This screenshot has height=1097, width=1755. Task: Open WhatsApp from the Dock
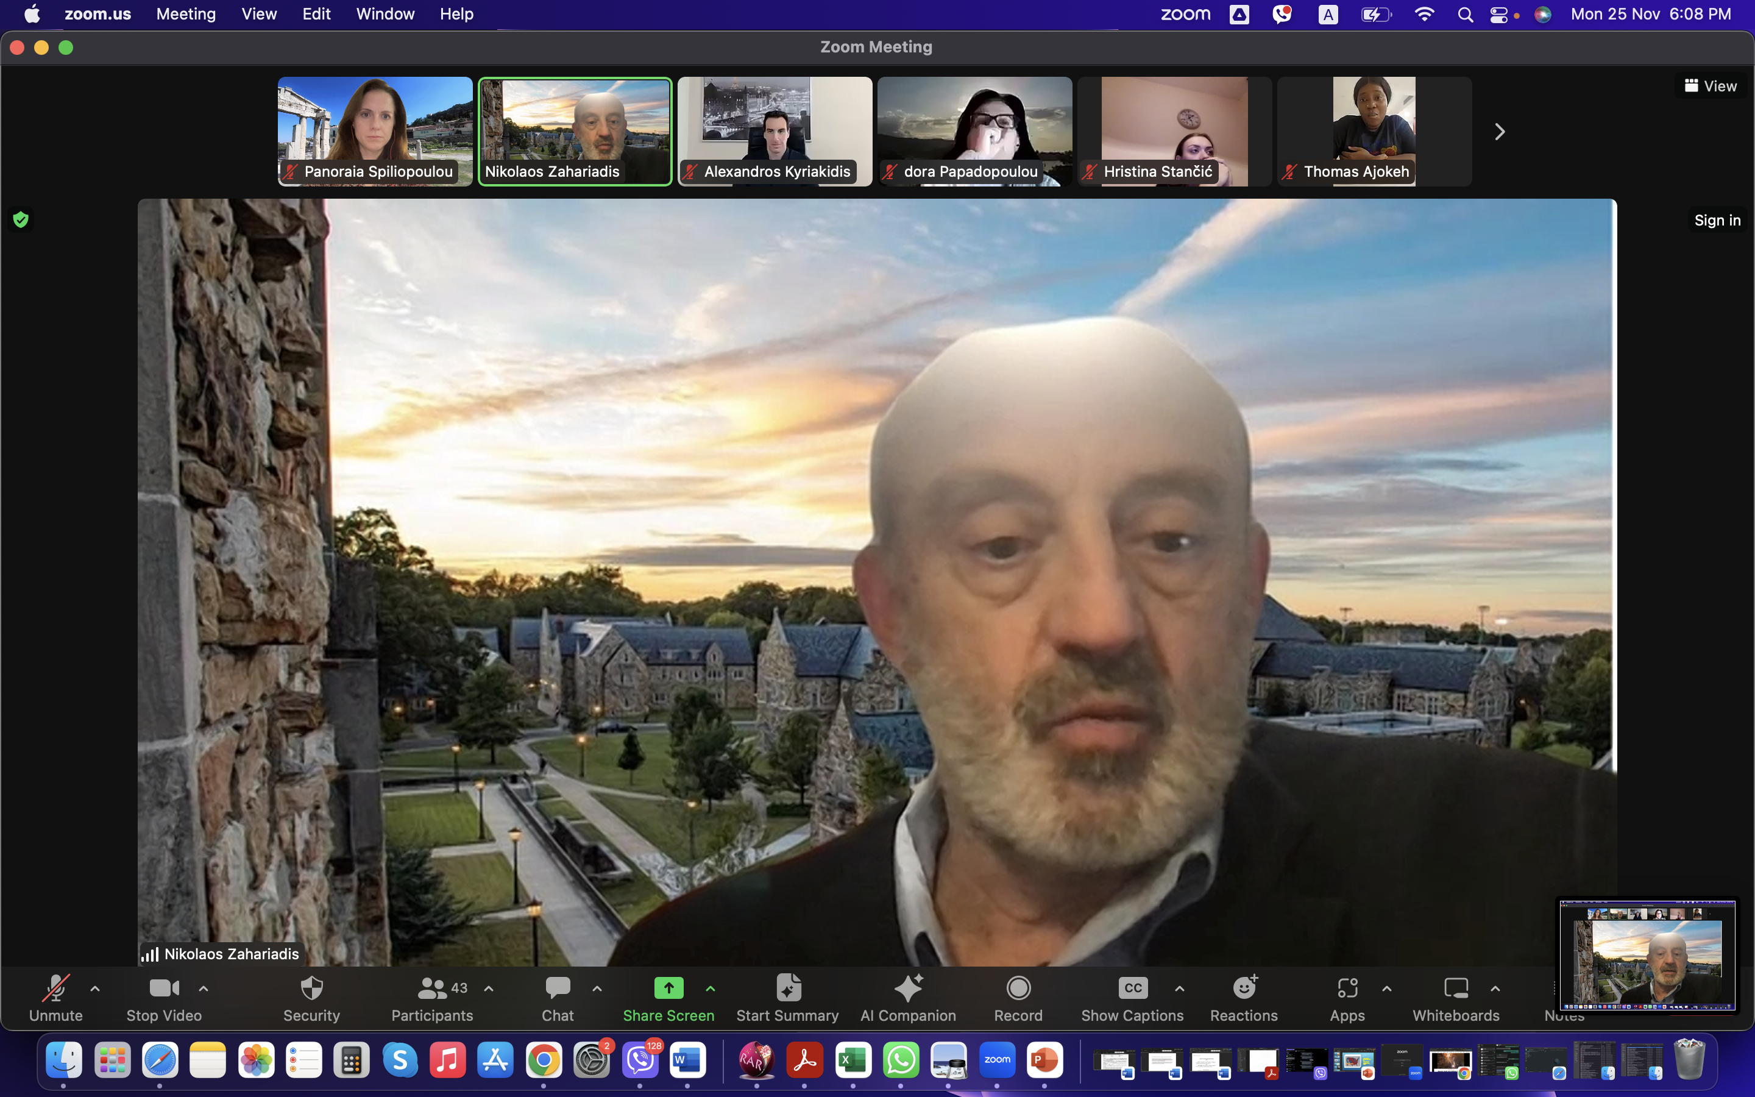click(901, 1060)
